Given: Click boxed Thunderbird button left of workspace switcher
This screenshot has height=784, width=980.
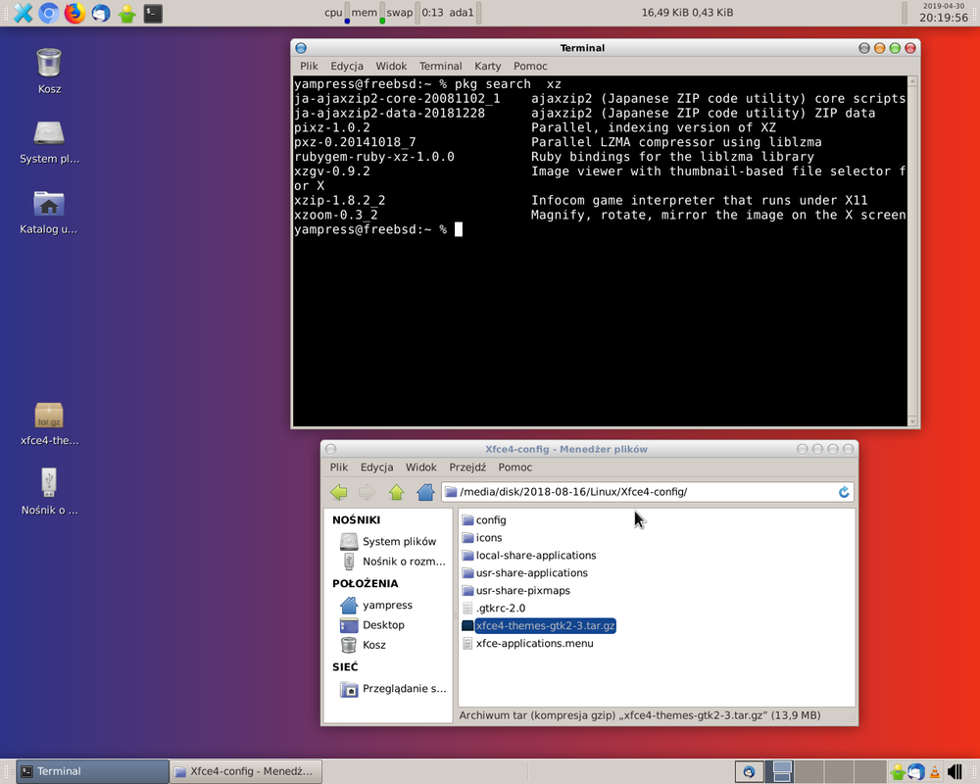Looking at the screenshot, I should (749, 771).
